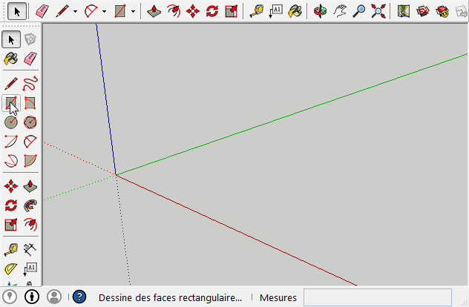469x307 pixels.
Task: Select Paint Bucket in left palette
Action: 11,59
